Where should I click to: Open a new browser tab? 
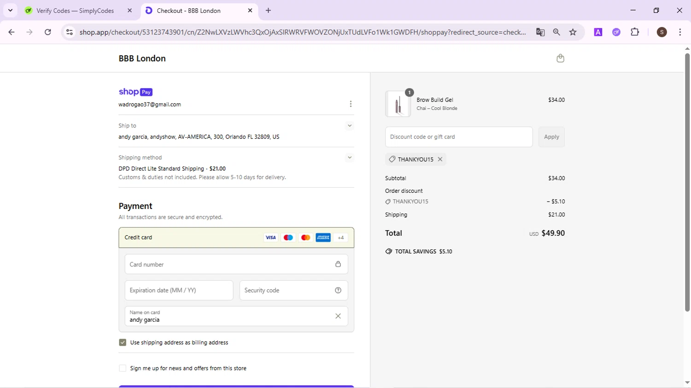[269, 10]
